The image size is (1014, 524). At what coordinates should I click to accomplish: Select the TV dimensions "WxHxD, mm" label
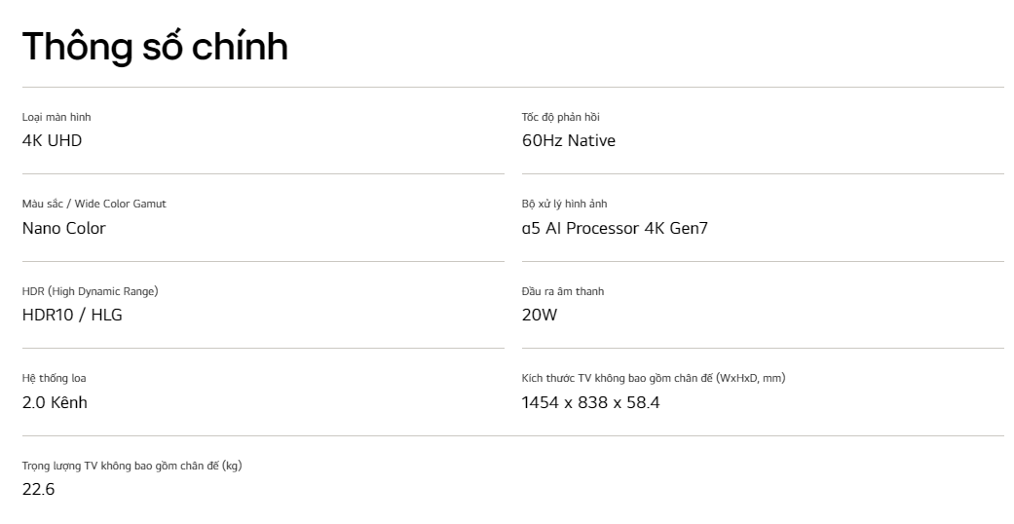pyautogui.click(x=654, y=378)
